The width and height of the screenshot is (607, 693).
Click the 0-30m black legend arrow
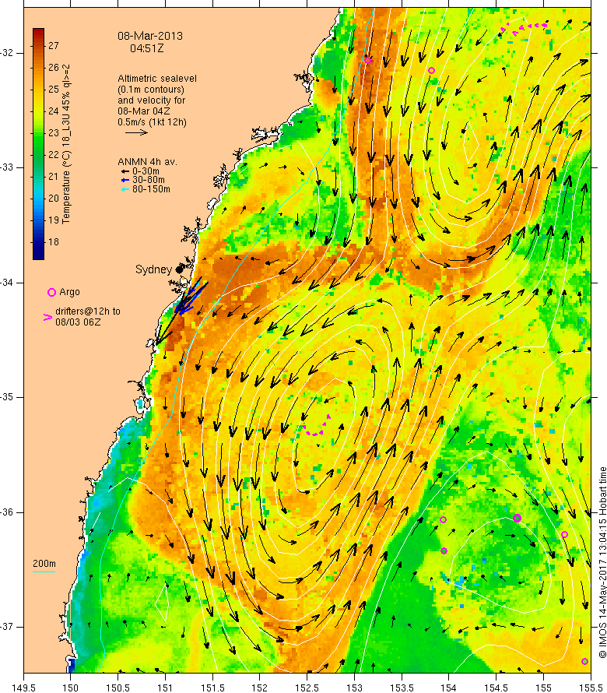pos(125,171)
